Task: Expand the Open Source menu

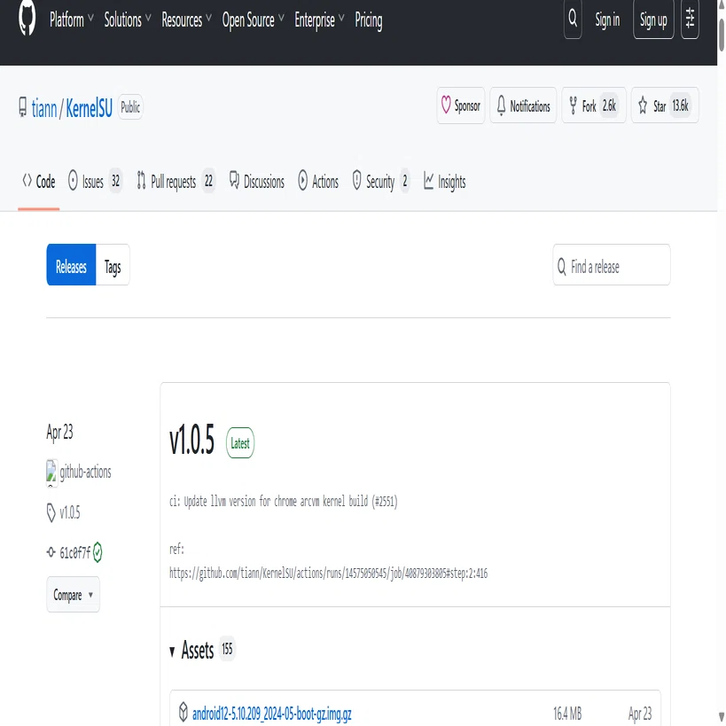Action: (253, 20)
